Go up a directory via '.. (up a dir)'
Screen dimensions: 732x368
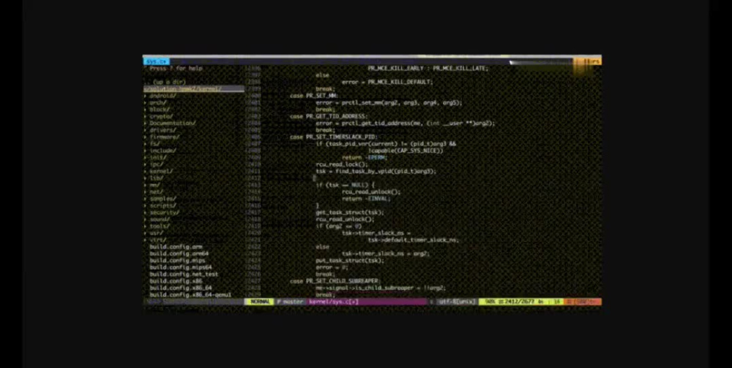(165, 82)
